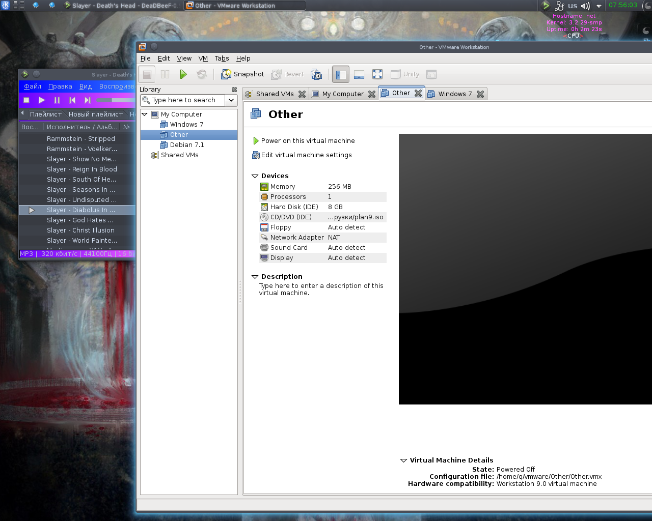
Task: Click the green Power On toolbar icon
Action: pyautogui.click(x=183, y=74)
